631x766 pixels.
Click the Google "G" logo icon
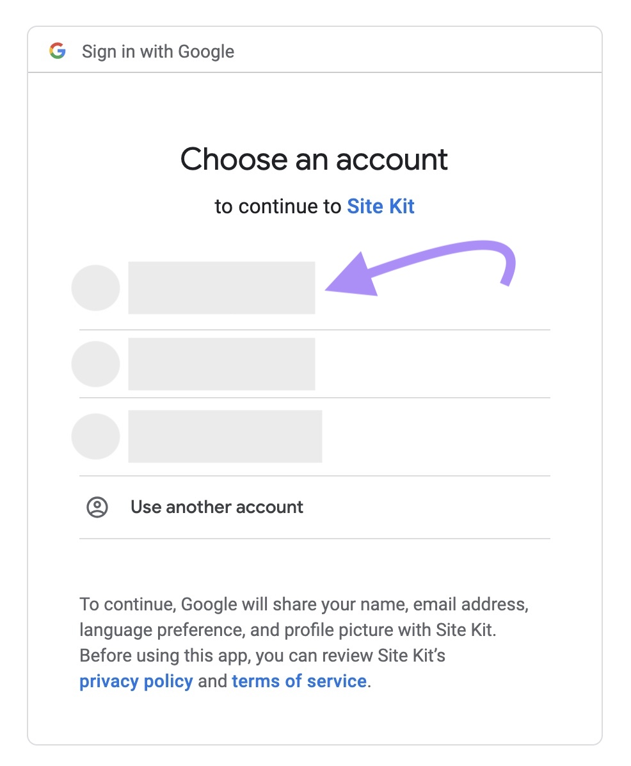(x=57, y=51)
